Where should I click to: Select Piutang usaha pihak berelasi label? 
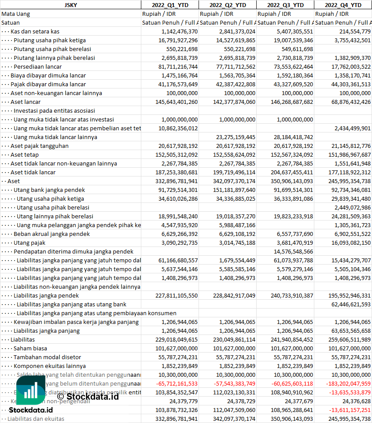click(x=52, y=49)
